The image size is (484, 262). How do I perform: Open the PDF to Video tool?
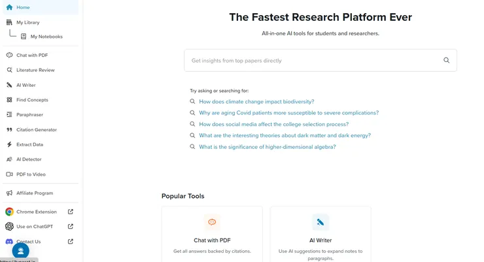pos(31,174)
